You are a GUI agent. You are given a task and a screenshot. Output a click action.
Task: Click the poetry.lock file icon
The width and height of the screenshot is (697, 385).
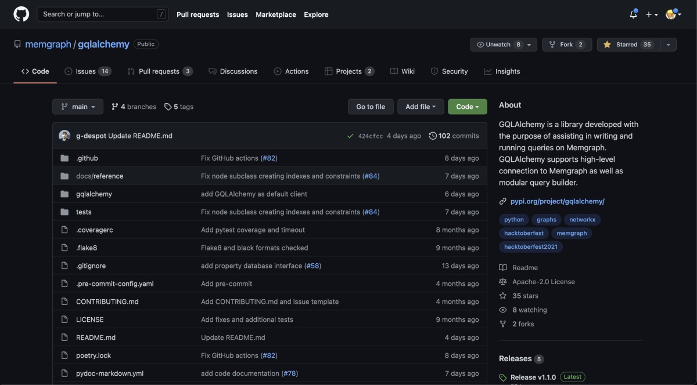[x=64, y=356]
